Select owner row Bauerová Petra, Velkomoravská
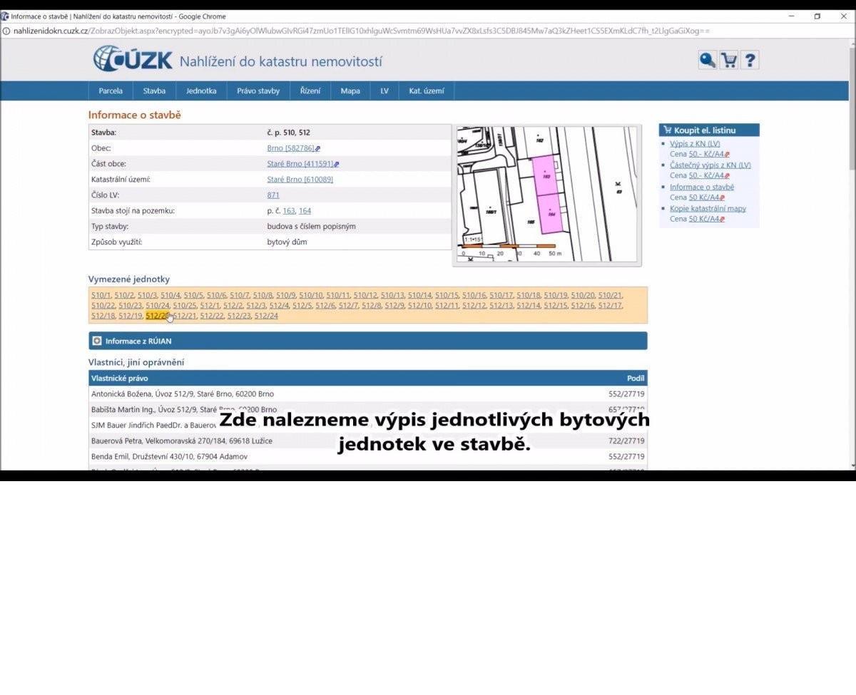 (368, 441)
